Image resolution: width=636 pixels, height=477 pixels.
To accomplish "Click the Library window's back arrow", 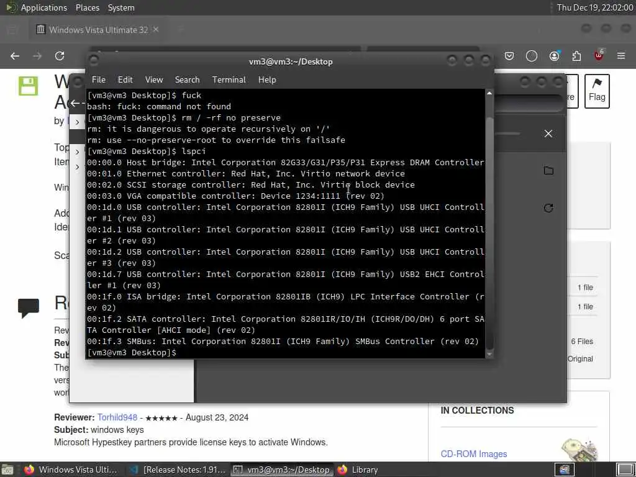I will tap(75, 104).
